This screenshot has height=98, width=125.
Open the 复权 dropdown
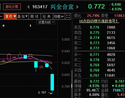tap(10, 16)
